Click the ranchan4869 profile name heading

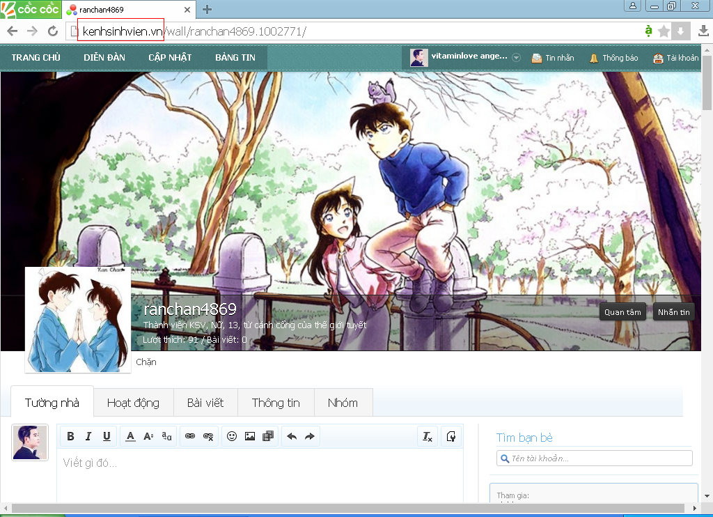click(x=190, y=309)
